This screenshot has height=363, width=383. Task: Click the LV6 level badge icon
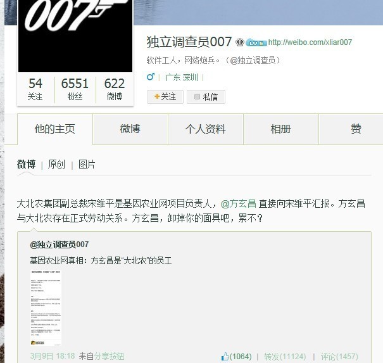tap(256, 43)
